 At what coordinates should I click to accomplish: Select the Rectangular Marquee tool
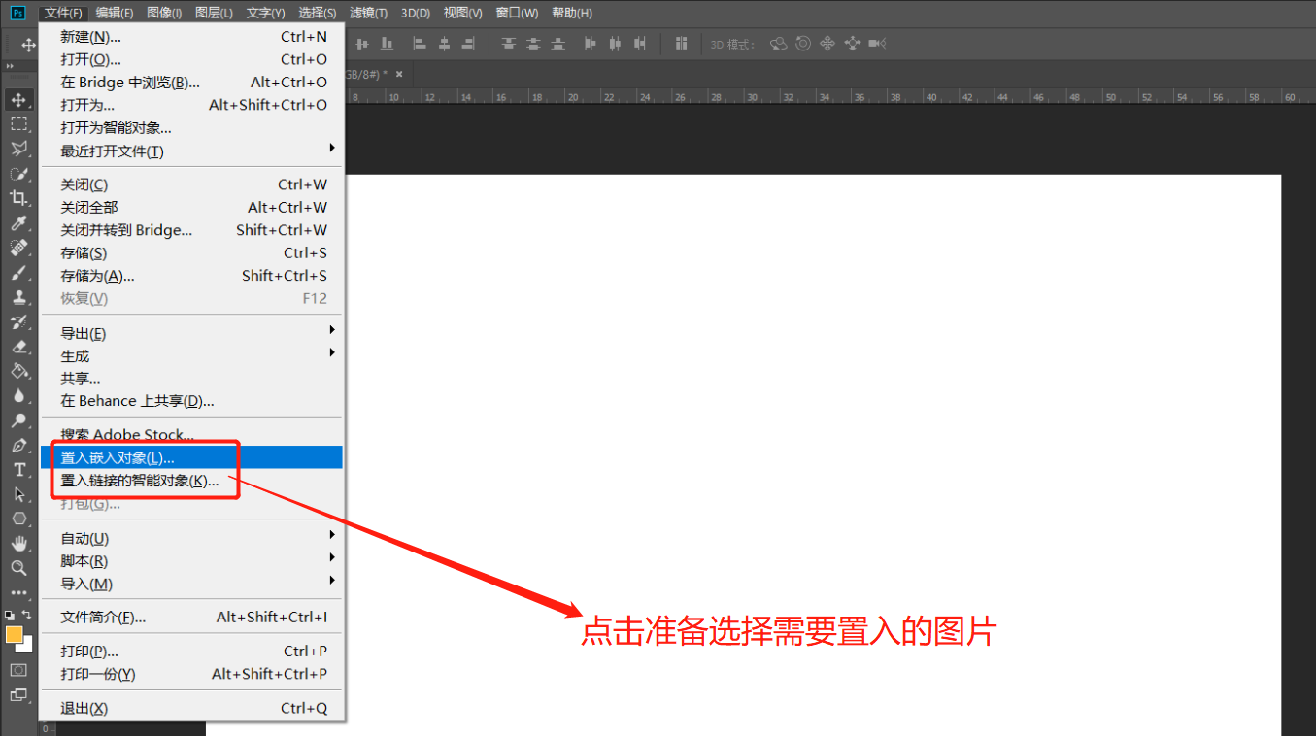(18, 124)
